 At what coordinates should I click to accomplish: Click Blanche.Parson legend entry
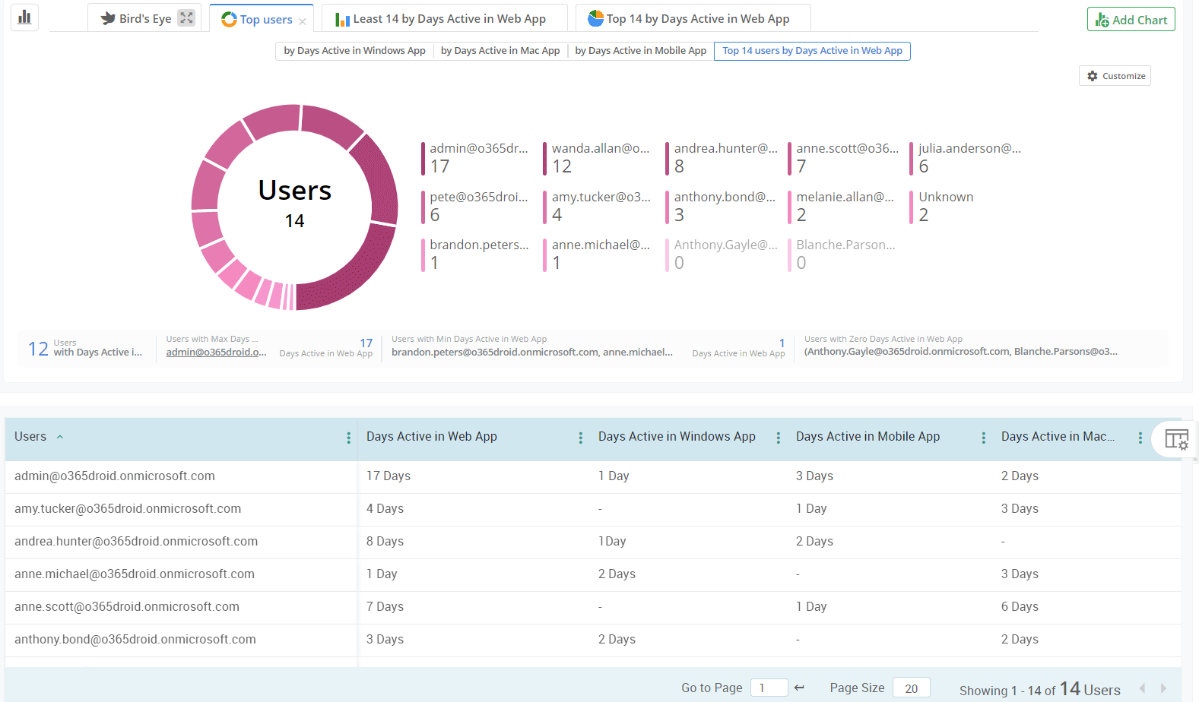(x=842, y=255)
